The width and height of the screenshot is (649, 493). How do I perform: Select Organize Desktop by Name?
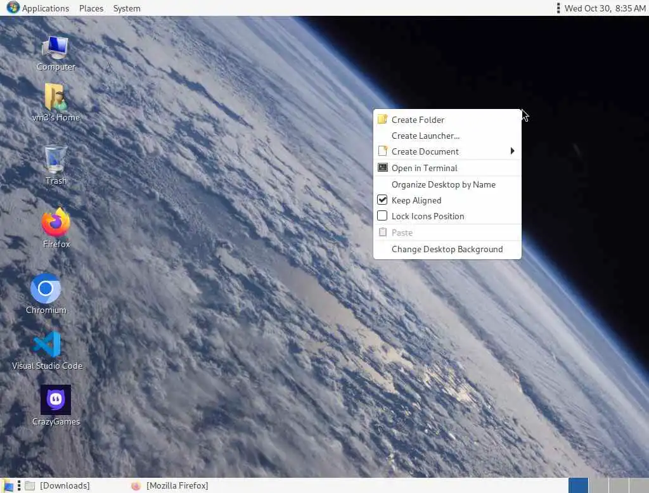447,184
